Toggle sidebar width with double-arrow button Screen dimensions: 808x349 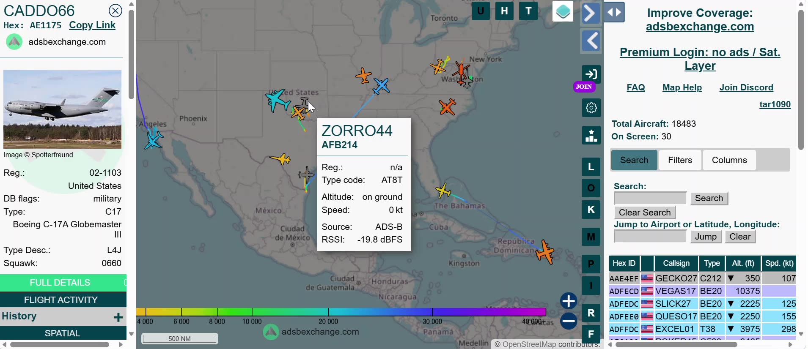click(x=614, y=12)
